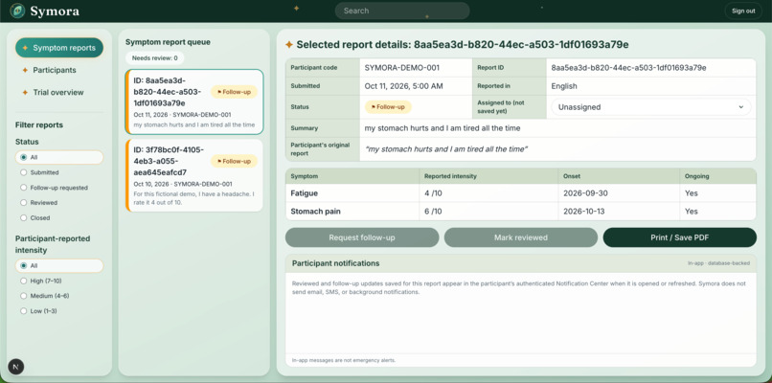Click the star icon beside Trial overview
Screen dimensions: 772x383
pos(25,92)
